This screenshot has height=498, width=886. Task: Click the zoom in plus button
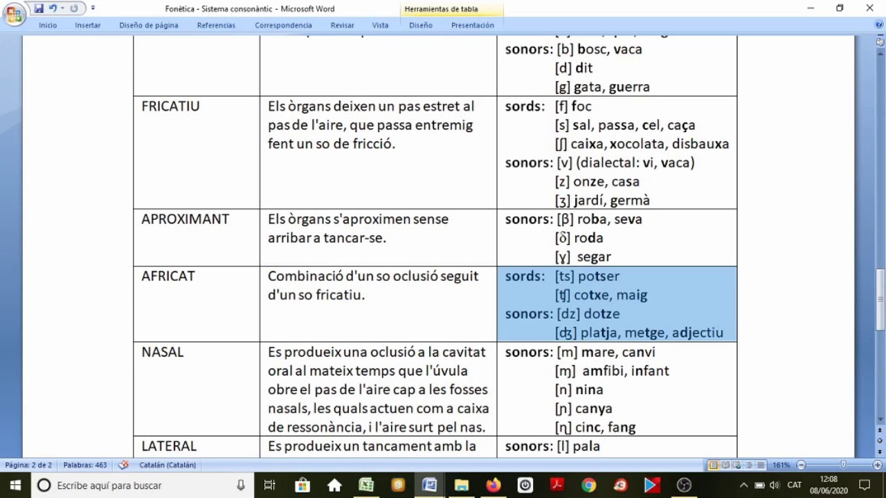[x=878, y=465]
